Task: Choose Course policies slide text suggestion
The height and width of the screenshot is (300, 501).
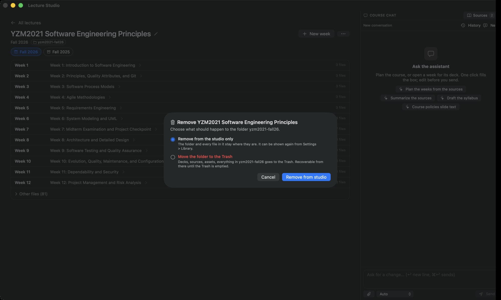Action: [x=431, y=107]
